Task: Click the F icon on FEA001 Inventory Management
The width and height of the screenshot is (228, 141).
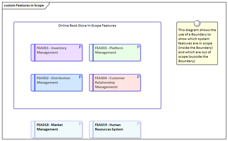Action: tap(80, 47)
